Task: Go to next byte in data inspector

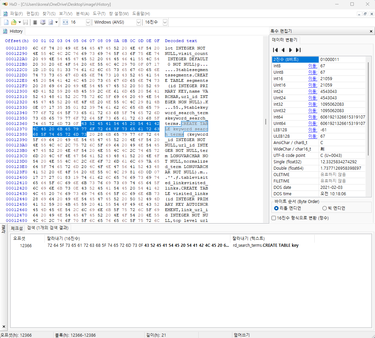Action: (x=291, y=50)
